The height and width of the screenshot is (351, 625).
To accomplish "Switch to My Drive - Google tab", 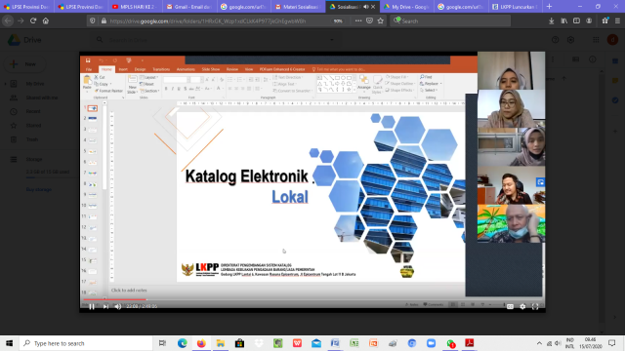I will click(x=406, y=7).
